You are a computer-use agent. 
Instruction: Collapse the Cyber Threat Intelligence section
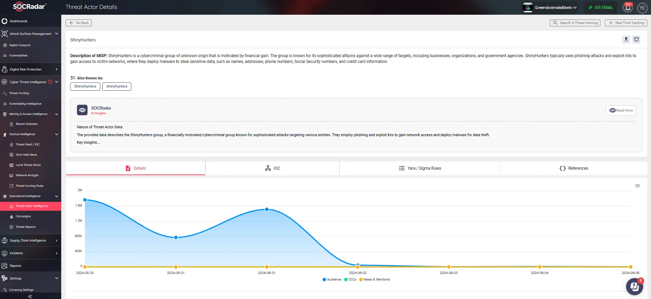pyautogui.click(x=57, y=82)
